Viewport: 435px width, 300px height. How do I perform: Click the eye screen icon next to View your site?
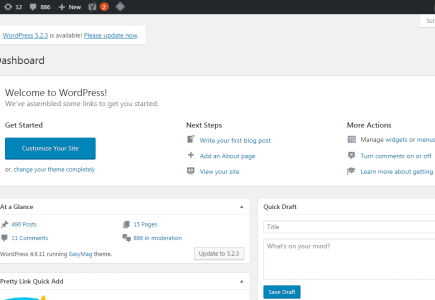point(190,170)
